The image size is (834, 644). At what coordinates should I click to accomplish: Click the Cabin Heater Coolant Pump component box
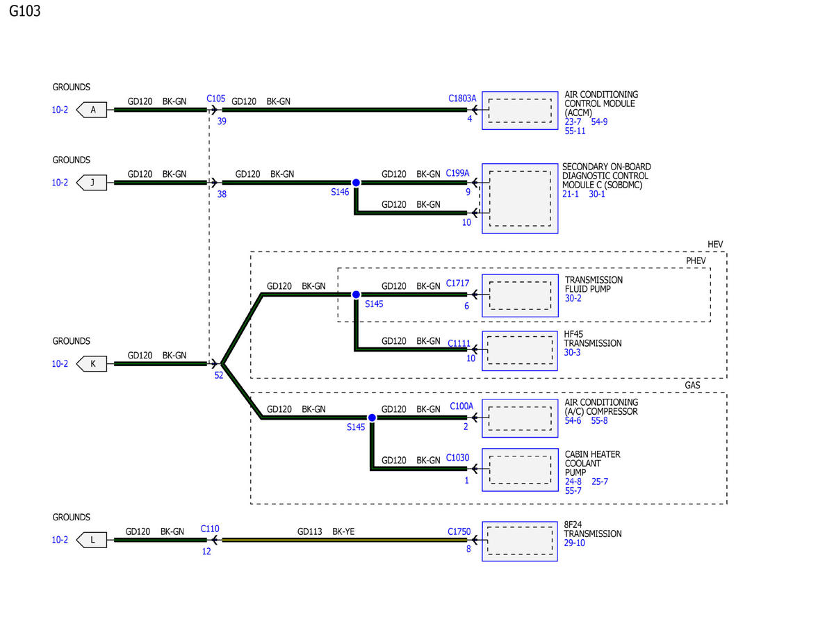click(x=519, y=470)
